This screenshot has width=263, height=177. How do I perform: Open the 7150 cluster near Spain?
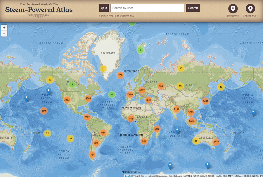(x=130, y=94)
